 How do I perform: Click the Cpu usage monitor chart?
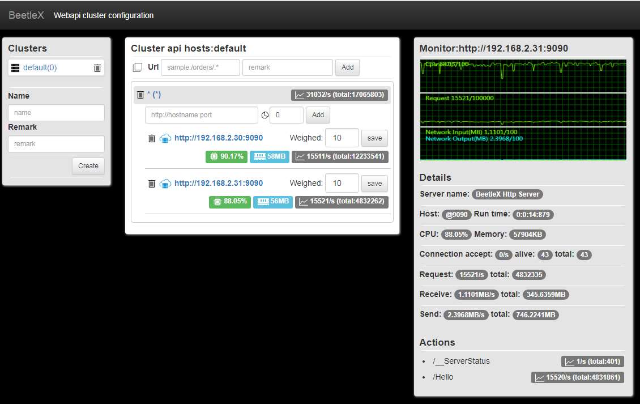coord(523,76)
